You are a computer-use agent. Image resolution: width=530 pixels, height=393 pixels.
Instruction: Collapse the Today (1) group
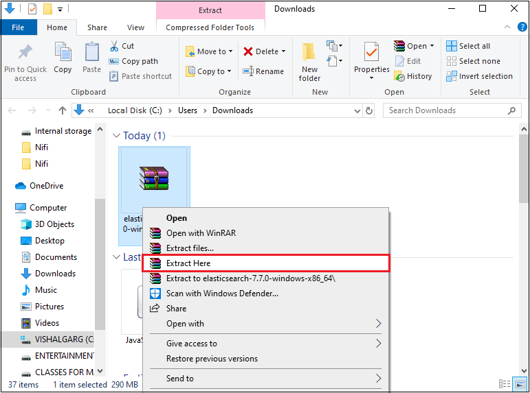pyautogui.click(x=116, y=136)
